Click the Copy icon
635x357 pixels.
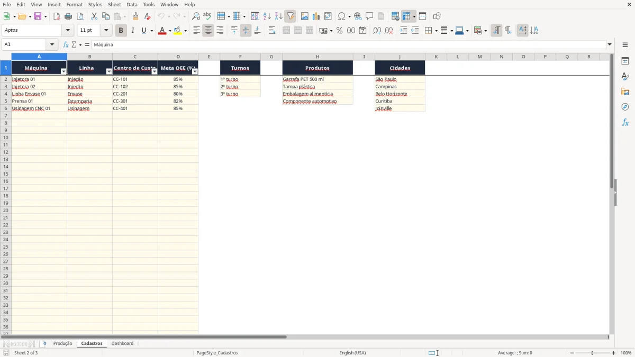tap(106, 16)
